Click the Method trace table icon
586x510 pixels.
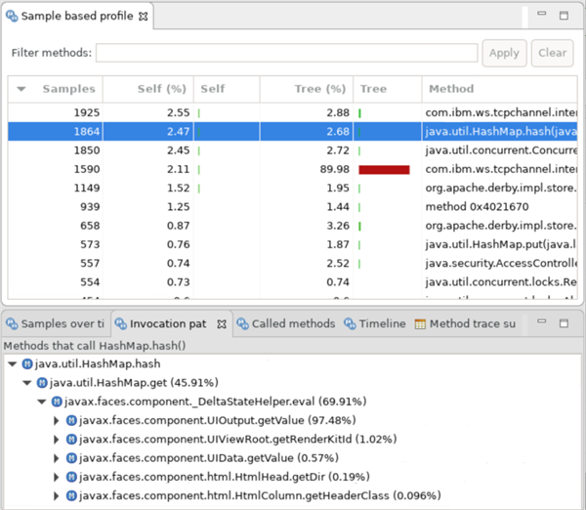pos(420,324)
